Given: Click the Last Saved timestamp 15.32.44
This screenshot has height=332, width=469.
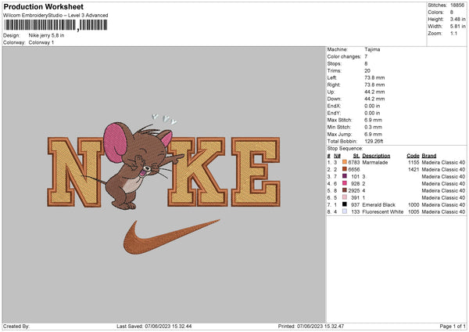Looking at the screenshot, I should (x=168, y=326).
